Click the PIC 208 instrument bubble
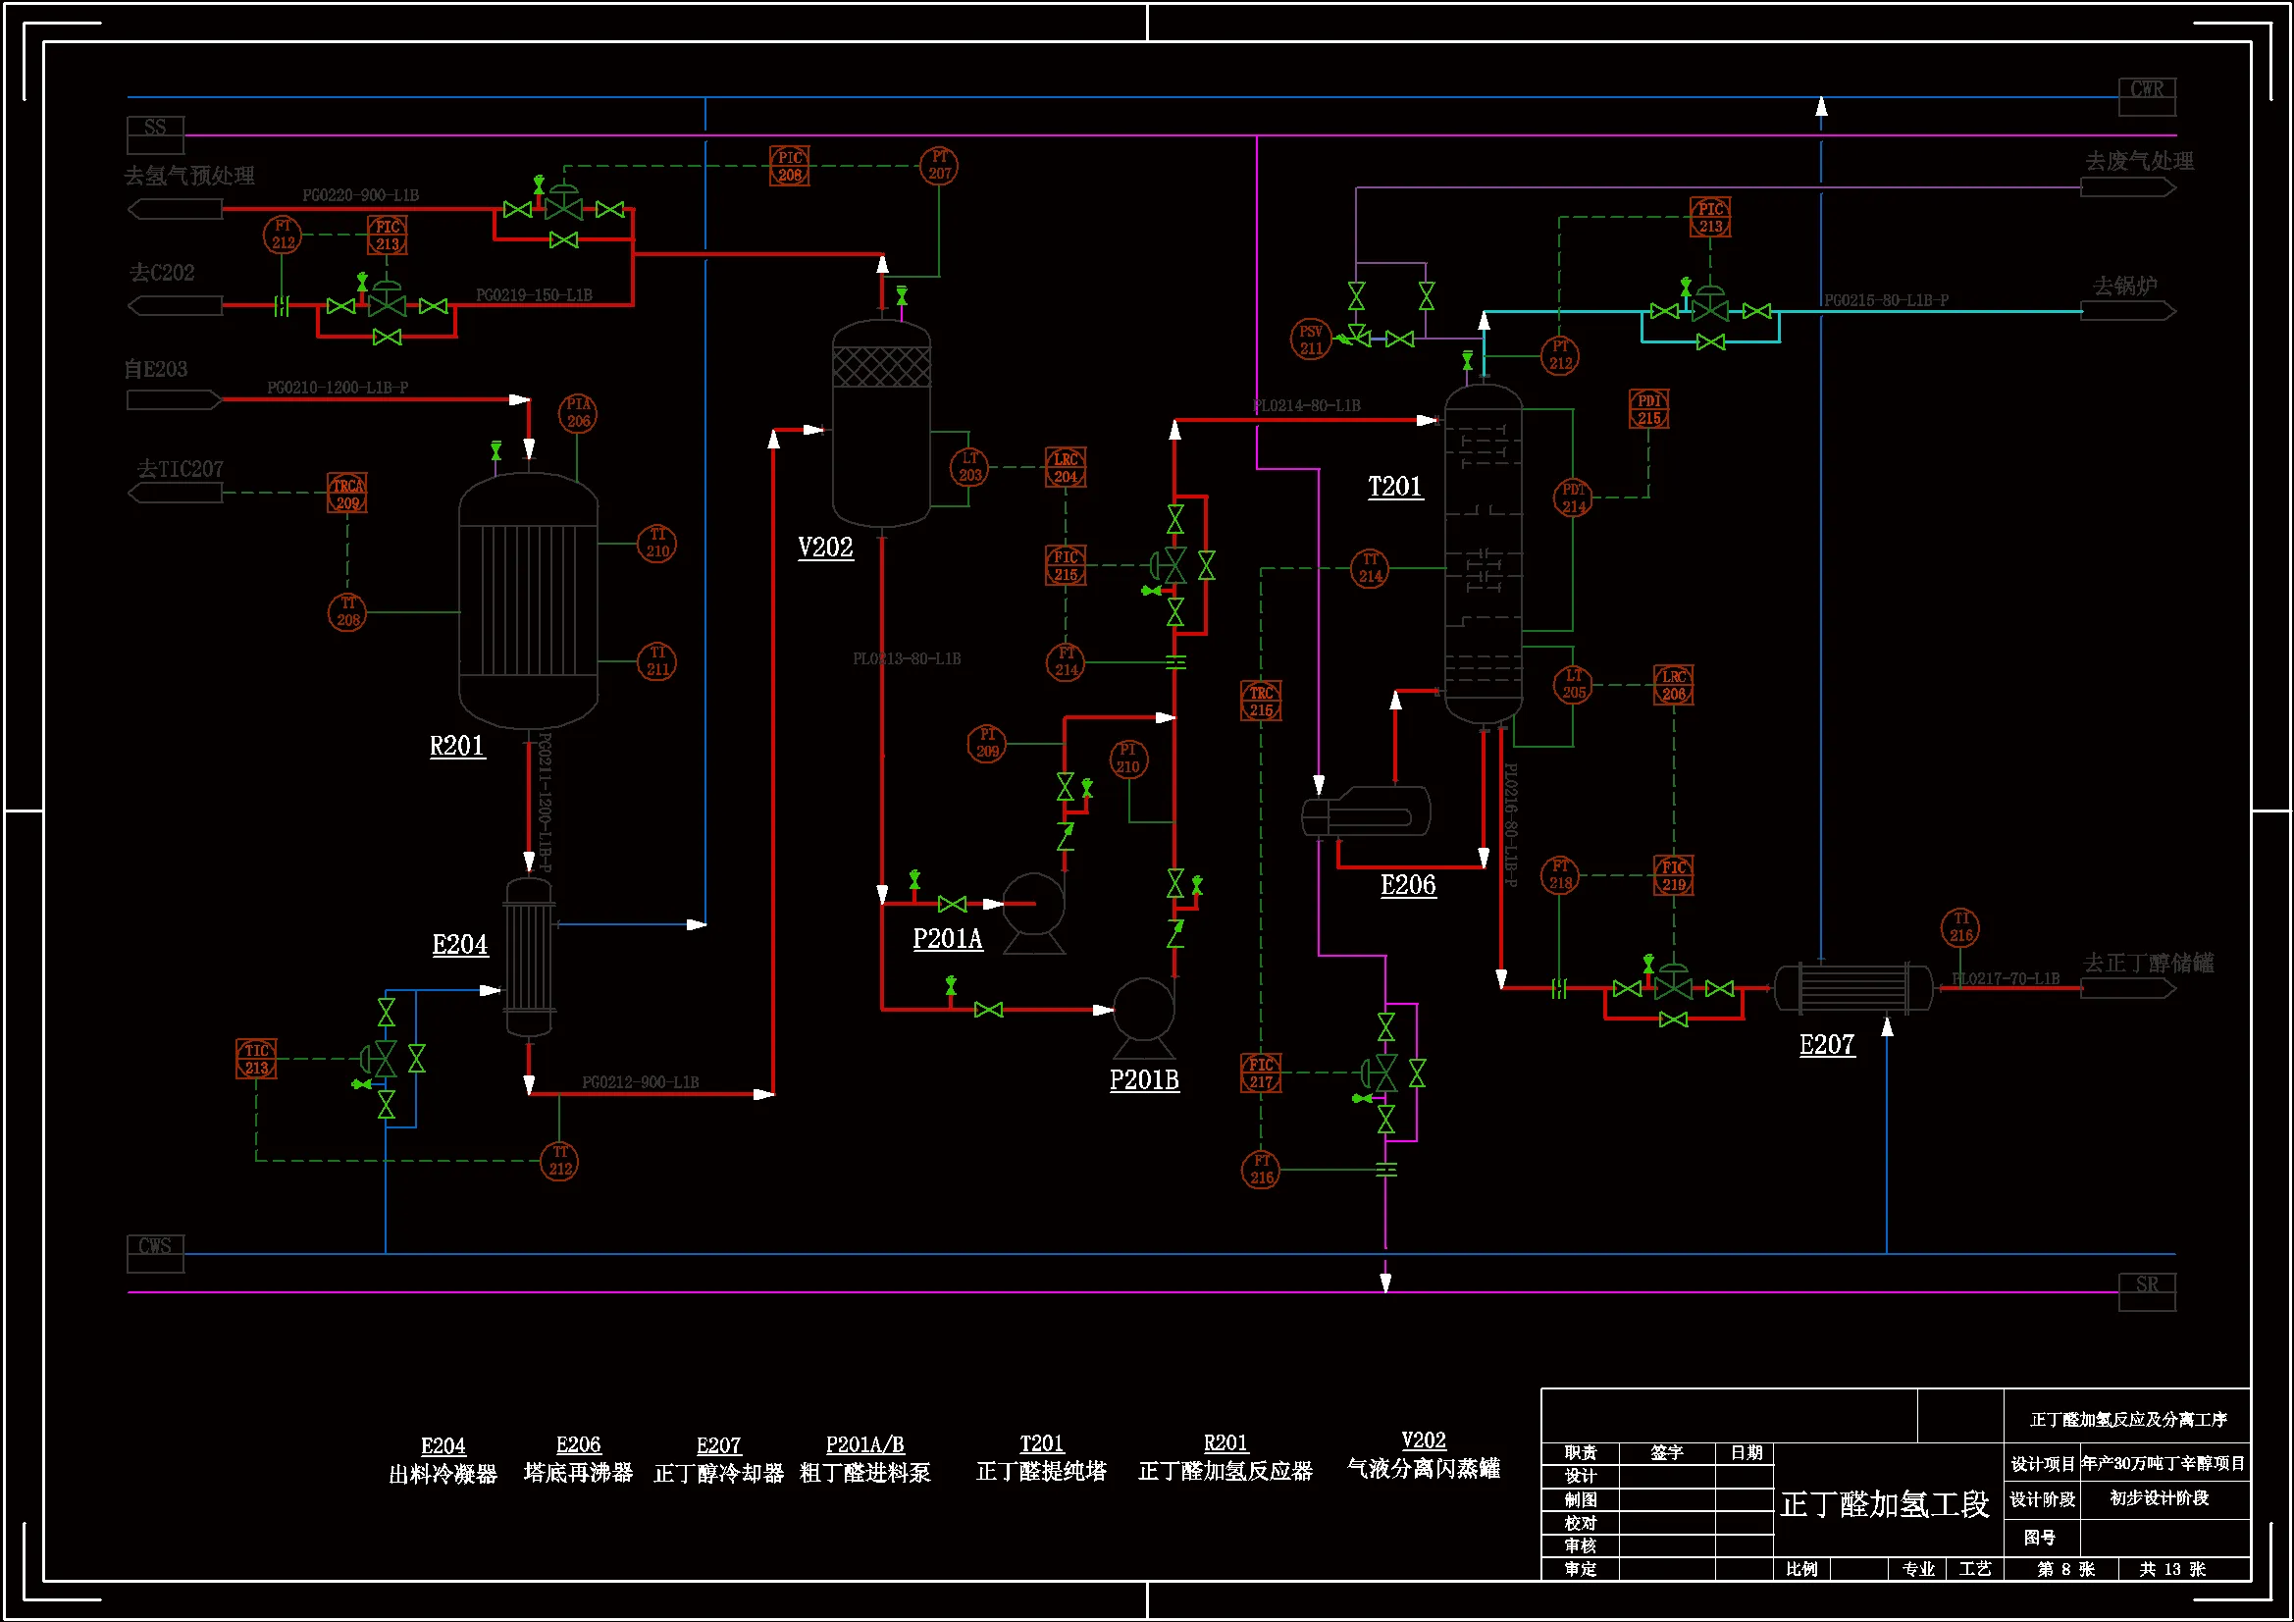Viewport: 2294px width, 1622px height. (789, 166)
